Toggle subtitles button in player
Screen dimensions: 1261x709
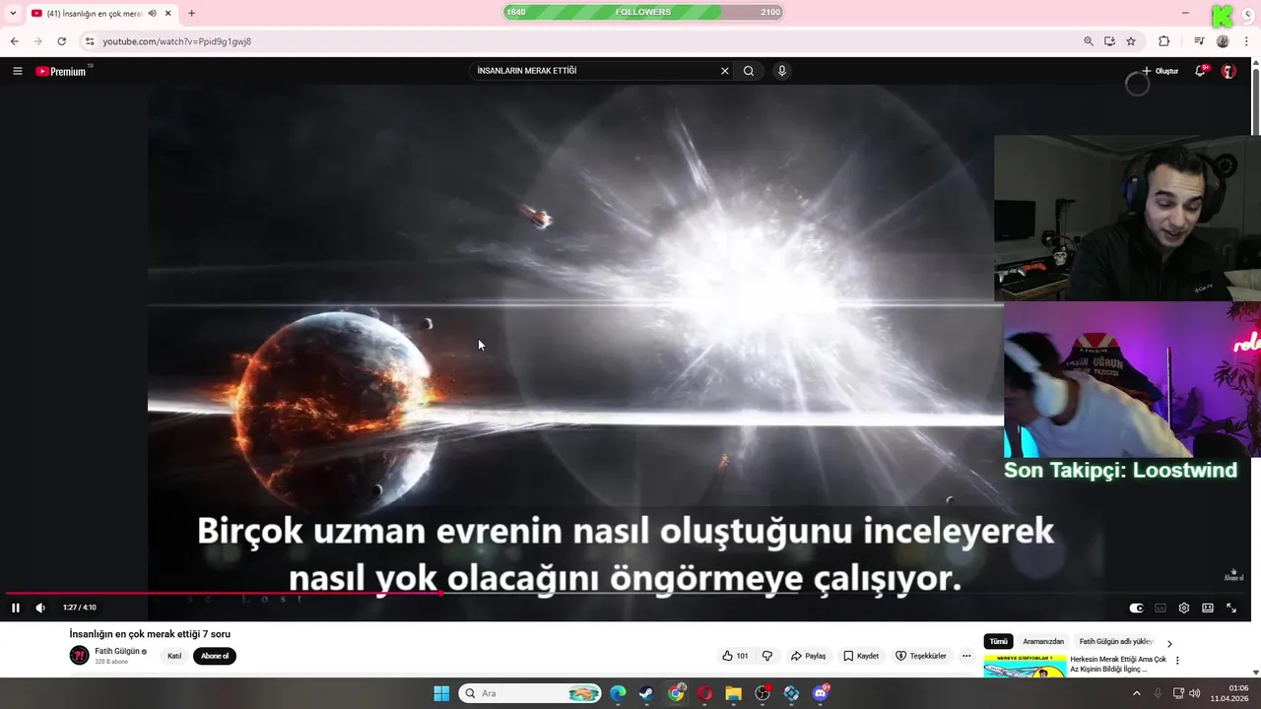pyautogui.click(x=1161, y=608)
